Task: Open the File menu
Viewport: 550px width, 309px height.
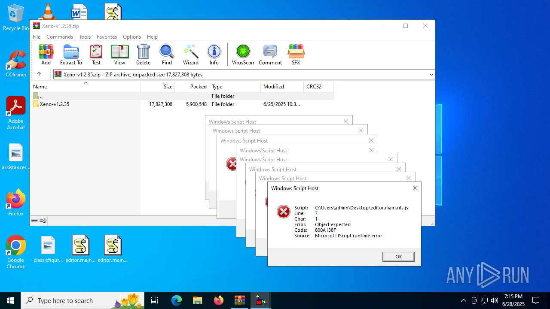Action: (x=37, y=37)
